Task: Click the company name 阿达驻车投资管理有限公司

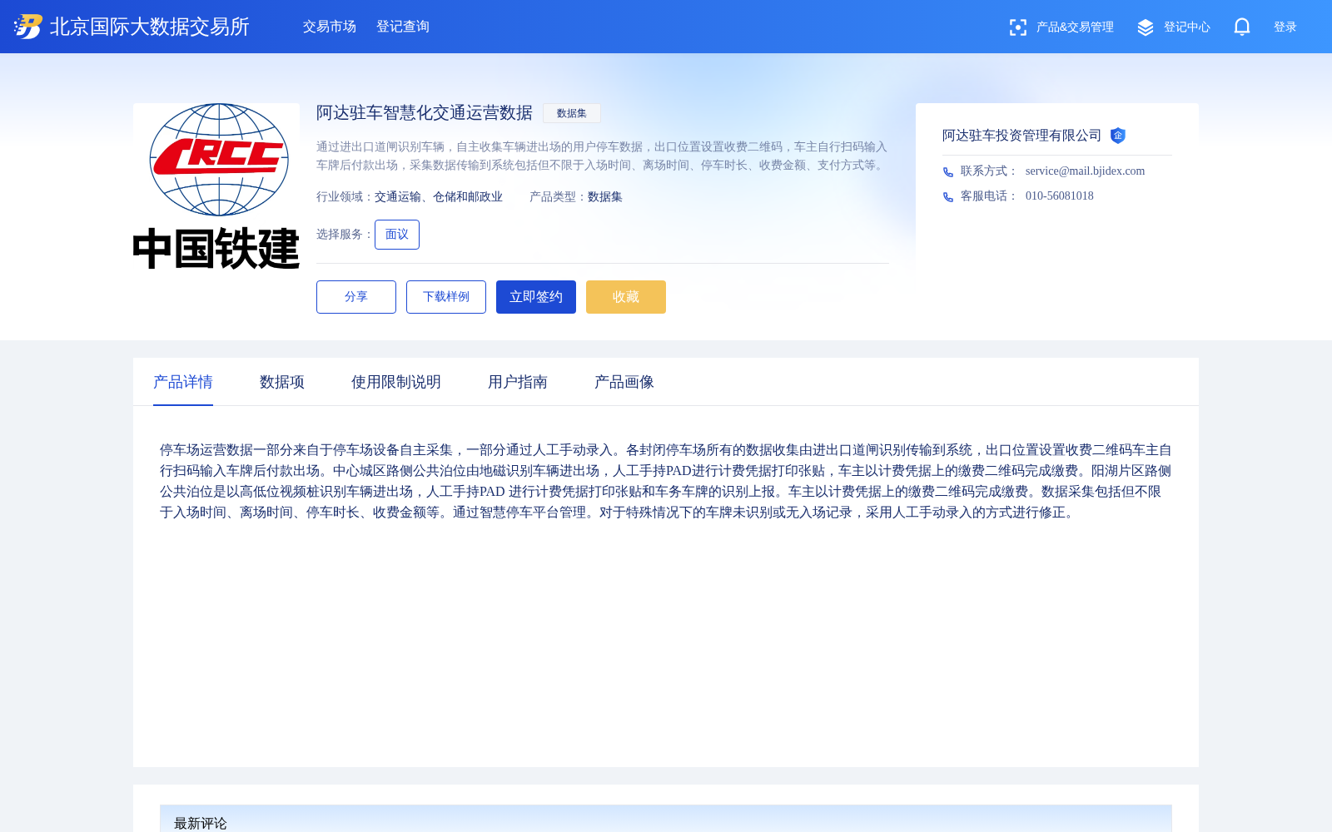Action: pos(1021,136)
